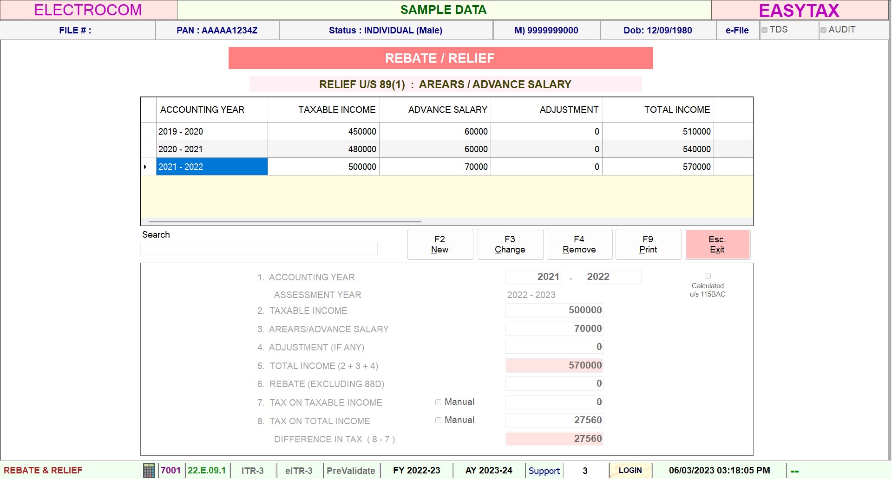The image size is (892, 479).
Task: Click the EASYTAX title label
Action: [799, 10]
